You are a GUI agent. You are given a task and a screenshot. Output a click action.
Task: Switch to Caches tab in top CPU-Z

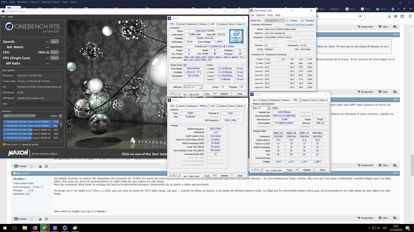181,24
